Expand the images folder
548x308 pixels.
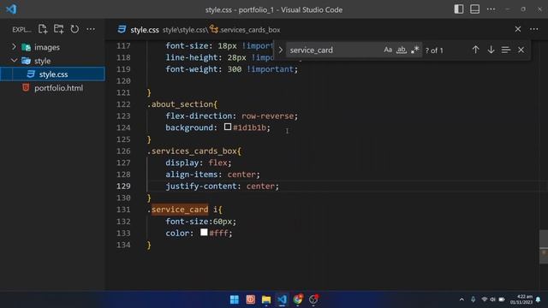pos(14,47)
